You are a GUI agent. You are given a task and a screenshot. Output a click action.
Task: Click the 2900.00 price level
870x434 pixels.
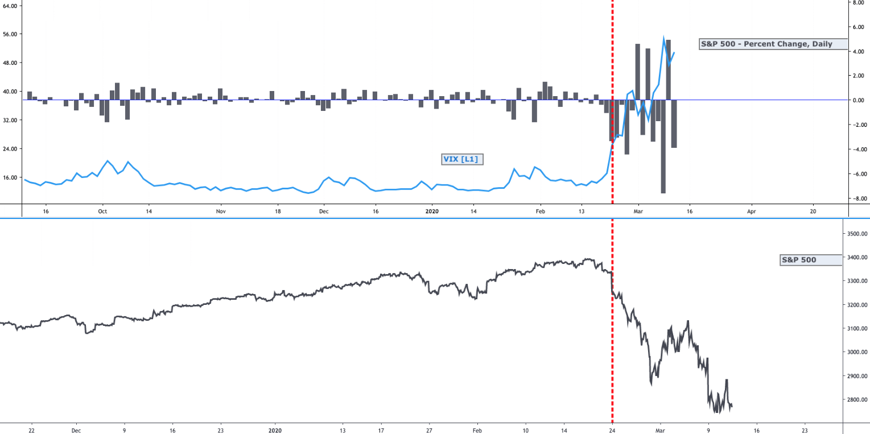857,376
